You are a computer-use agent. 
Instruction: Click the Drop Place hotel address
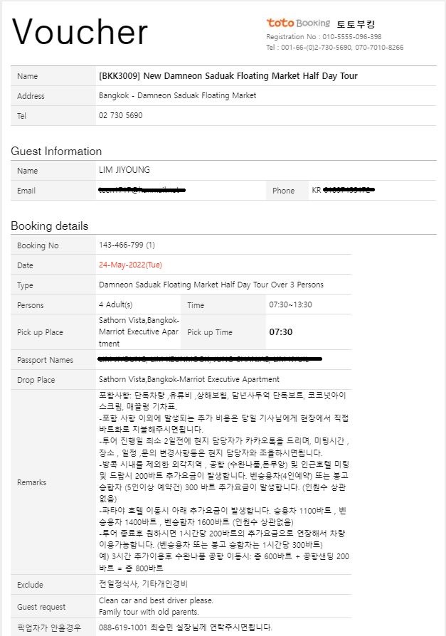coord(189,379)
